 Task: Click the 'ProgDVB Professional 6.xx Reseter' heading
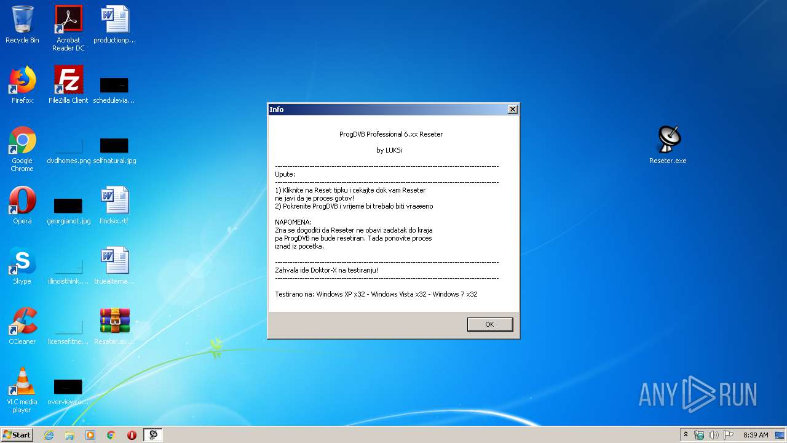point(391,134)
